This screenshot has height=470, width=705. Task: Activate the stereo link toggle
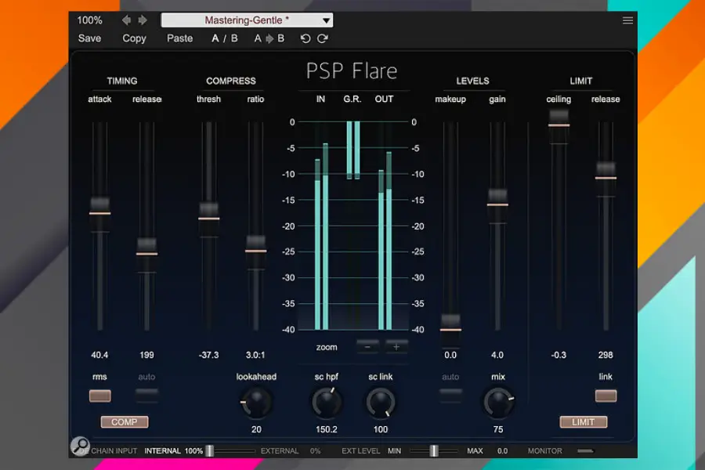click(606, 396)
